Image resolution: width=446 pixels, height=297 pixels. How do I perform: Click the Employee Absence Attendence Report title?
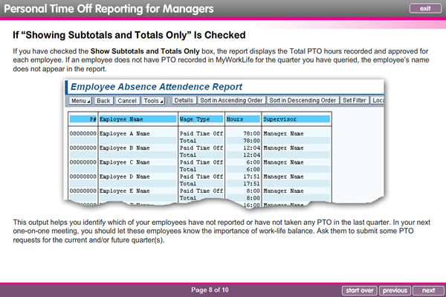tap(156, 86)
